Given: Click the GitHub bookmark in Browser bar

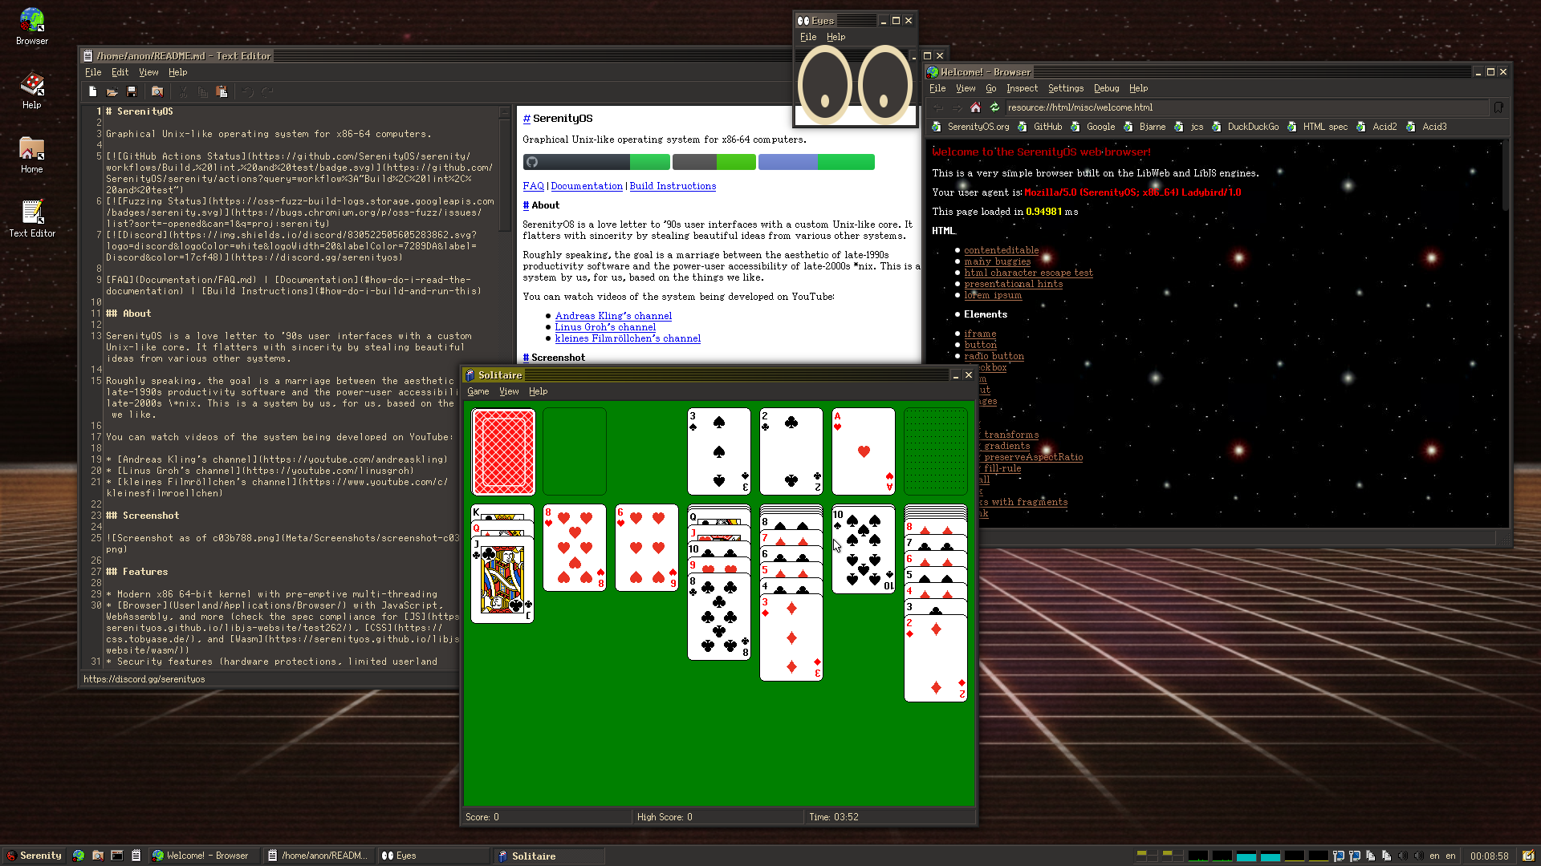Looking at the screenshot, I should (x=1040, y=127).
